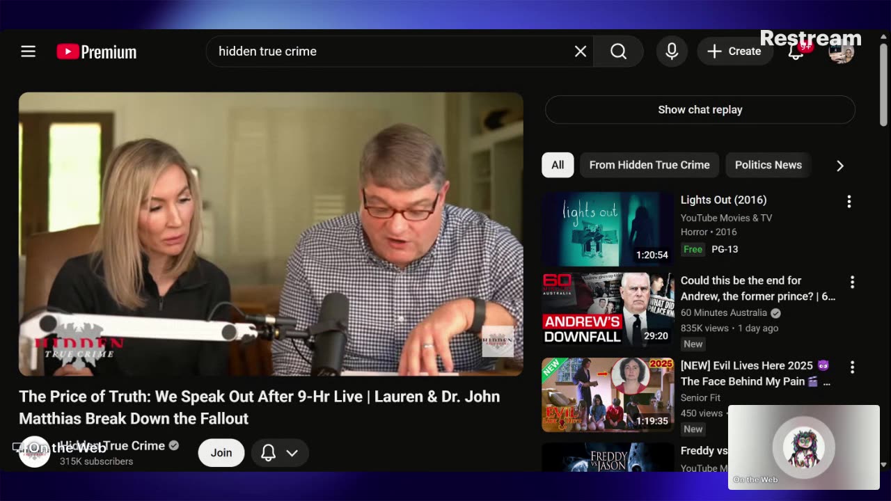This screenshot has height=501, width=891.
Task: Open Andrew's Downfall video thumbnail
Action: (608, 309)
